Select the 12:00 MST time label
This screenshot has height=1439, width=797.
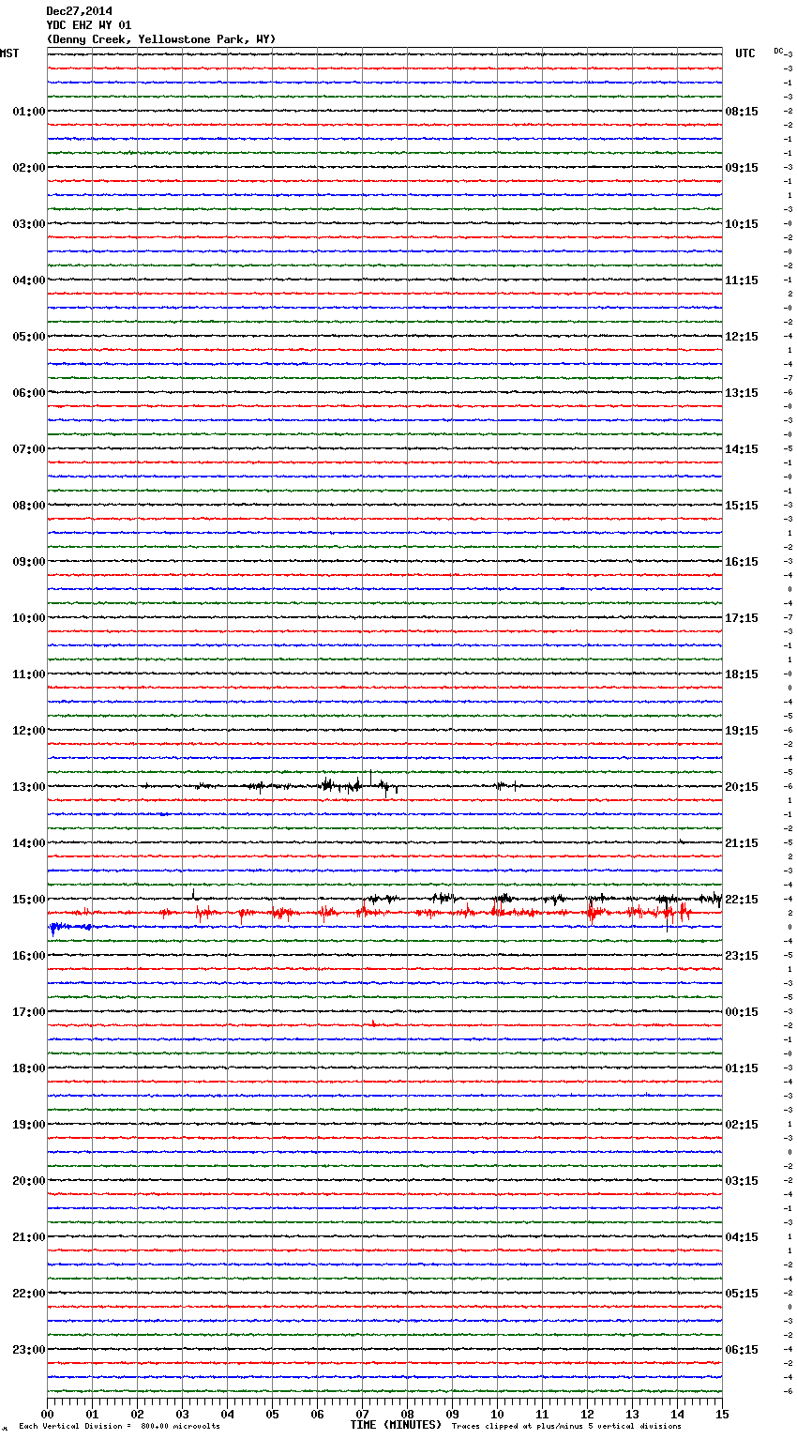point(29,731)
